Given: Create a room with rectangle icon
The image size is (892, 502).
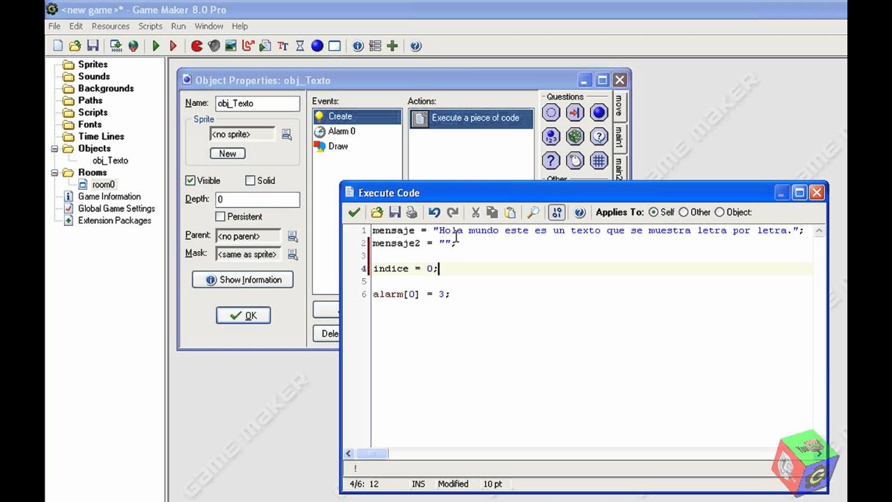Looking at the screenshot, I should coord(334,46).
